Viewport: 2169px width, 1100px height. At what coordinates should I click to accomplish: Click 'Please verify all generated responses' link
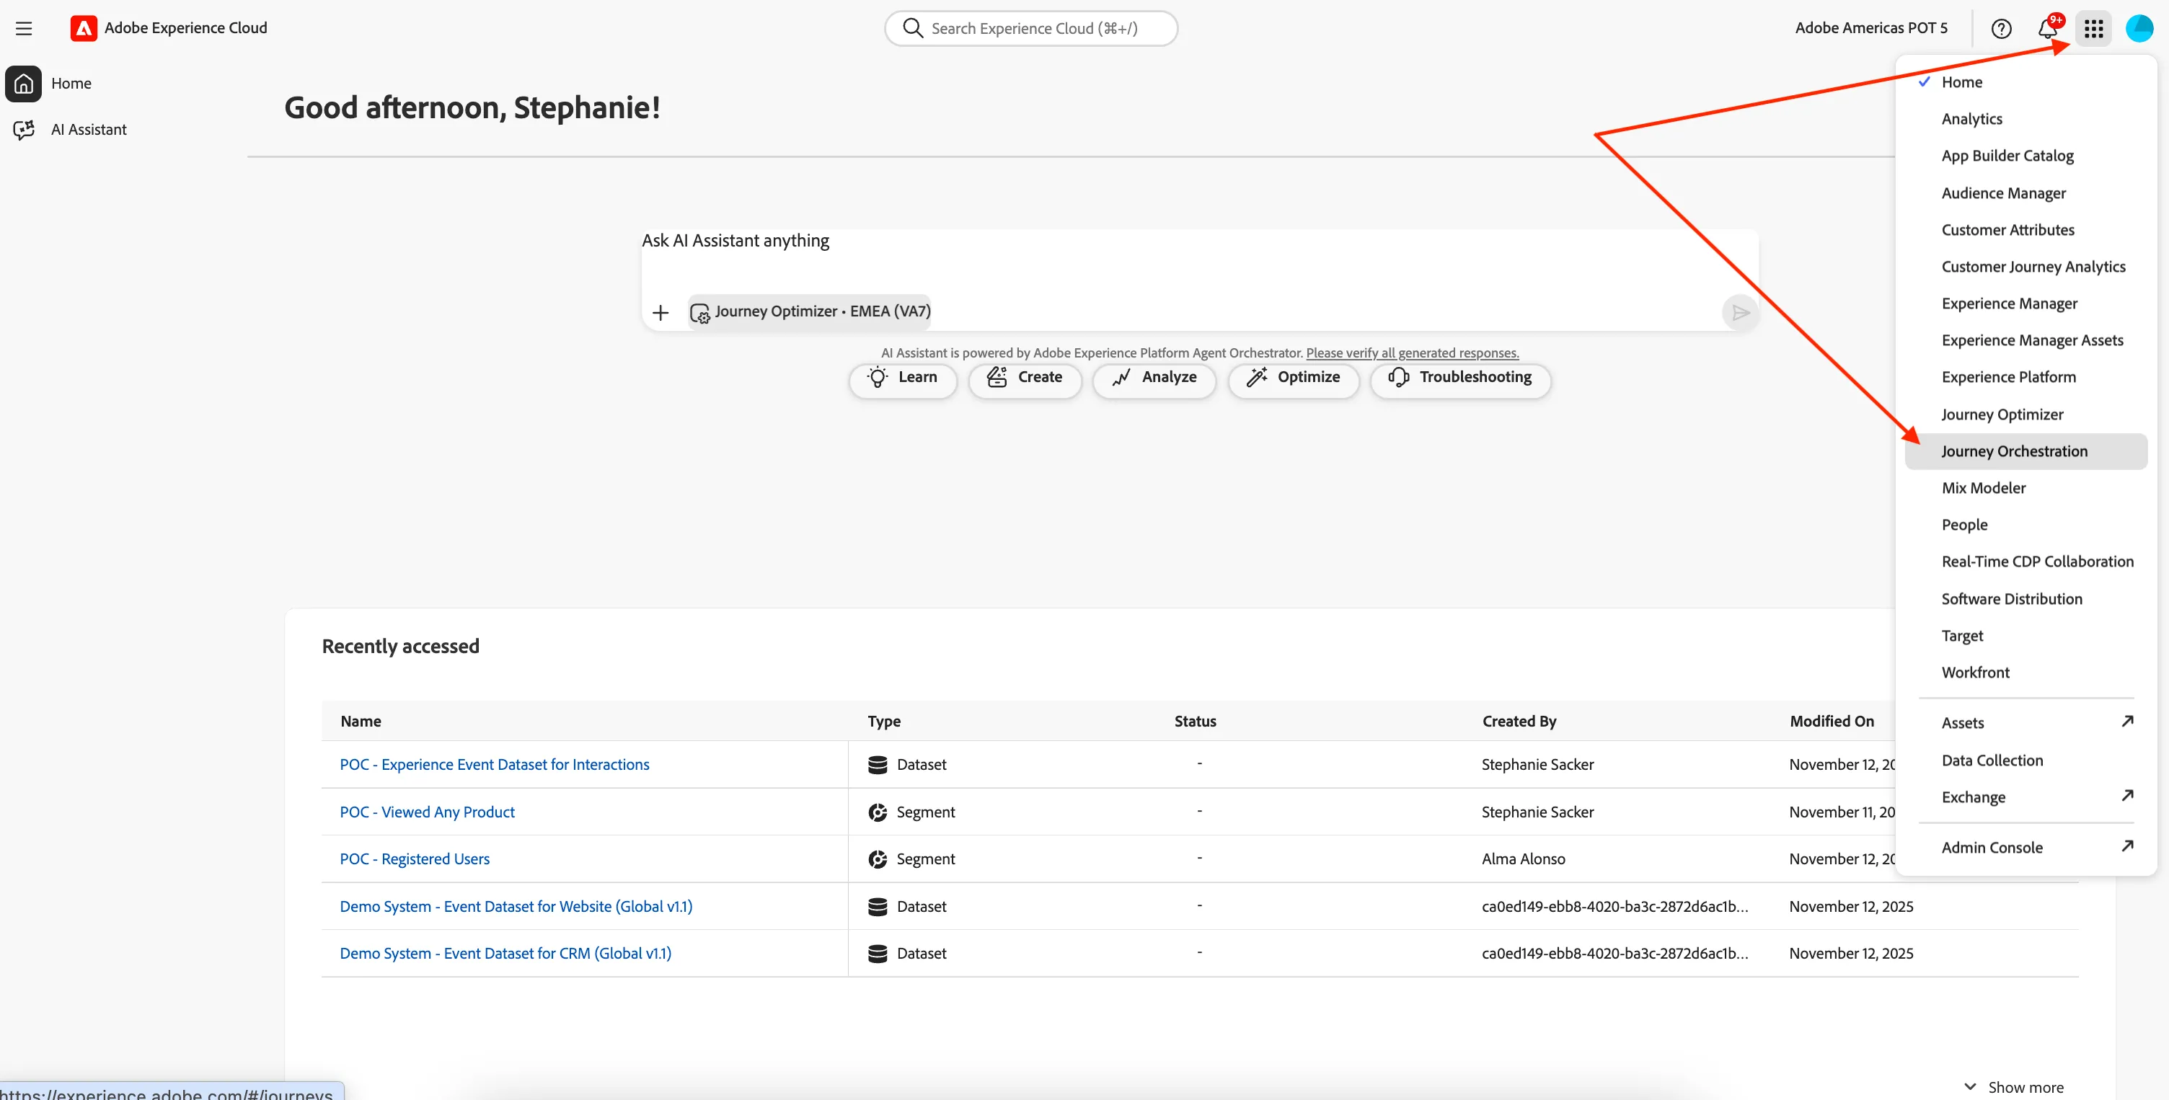point(1412,353)
